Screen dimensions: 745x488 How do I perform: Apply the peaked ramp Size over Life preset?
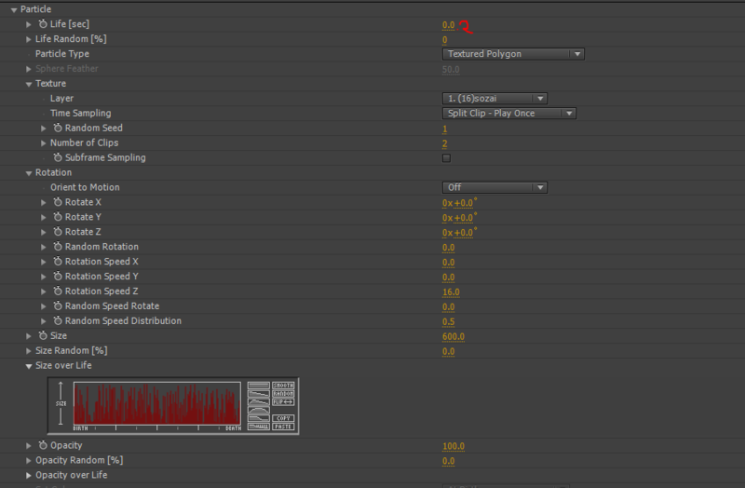tap(259, 402)
